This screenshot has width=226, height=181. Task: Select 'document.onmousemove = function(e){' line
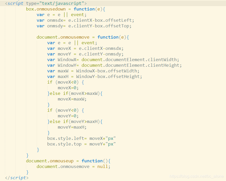pyautogui.click(x=83, y=37)
